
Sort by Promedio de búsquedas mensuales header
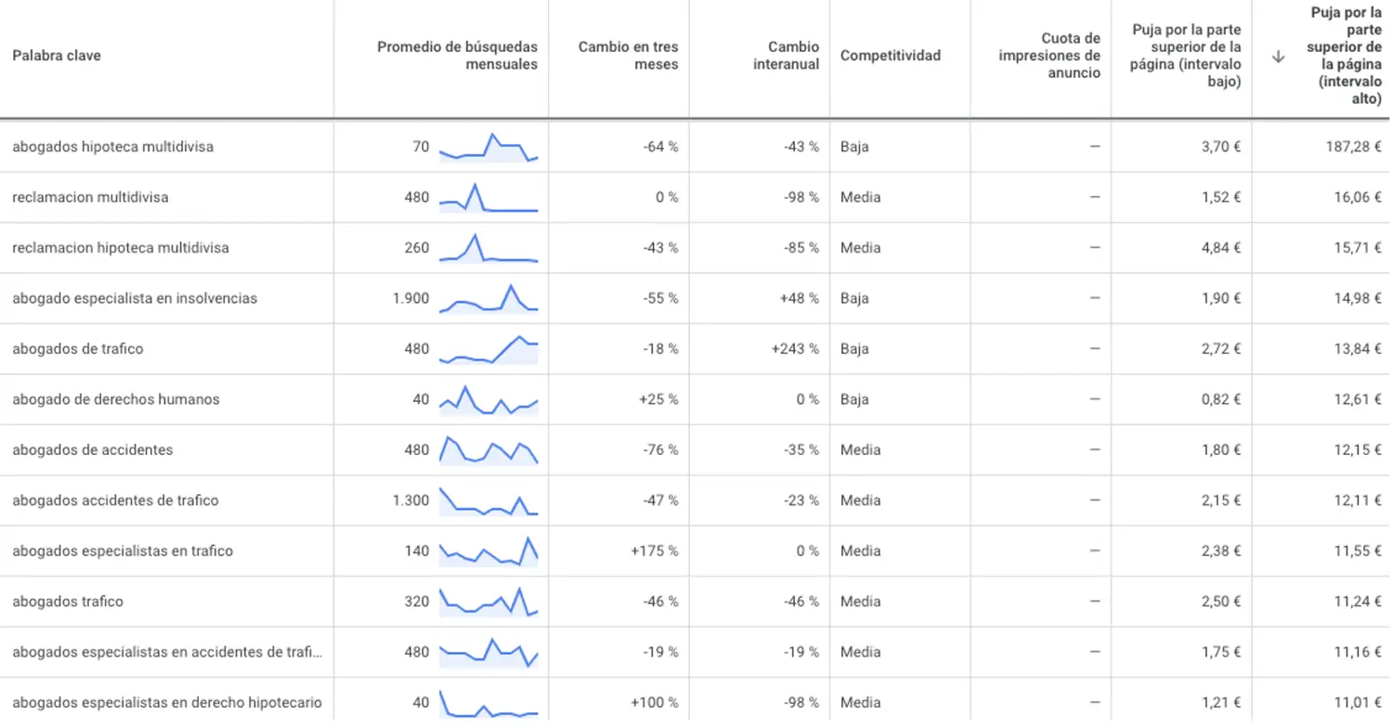[x=457, y=56]
